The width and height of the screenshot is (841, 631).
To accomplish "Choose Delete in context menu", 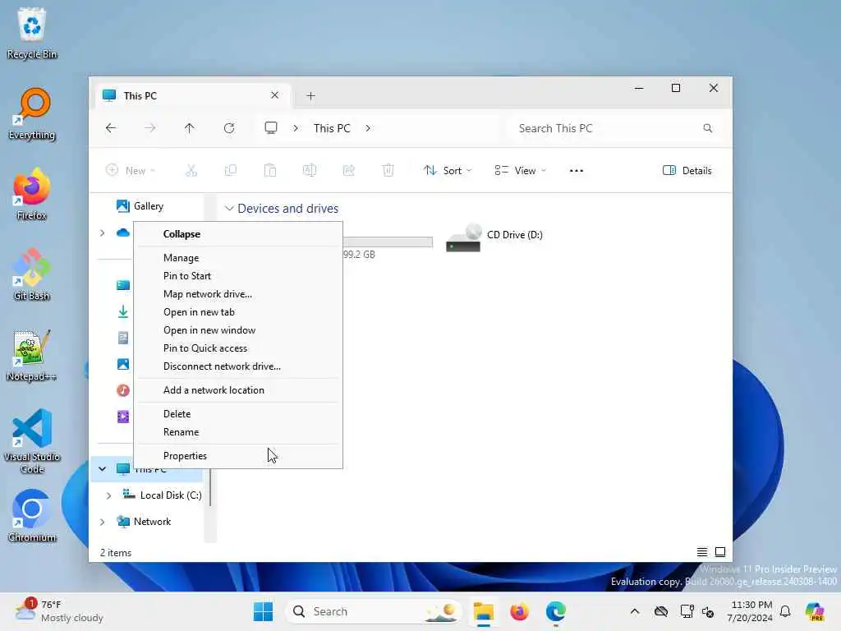I will click(x=238, y=414).
